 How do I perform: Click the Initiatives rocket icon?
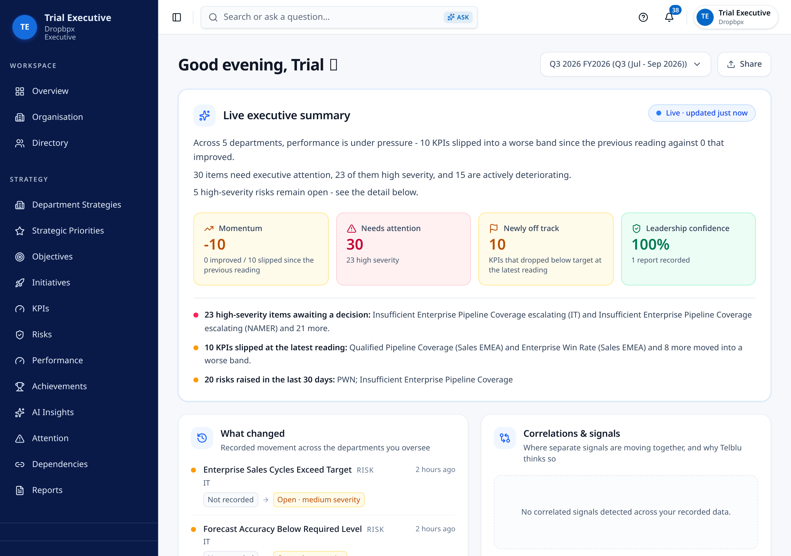[20, 283]
